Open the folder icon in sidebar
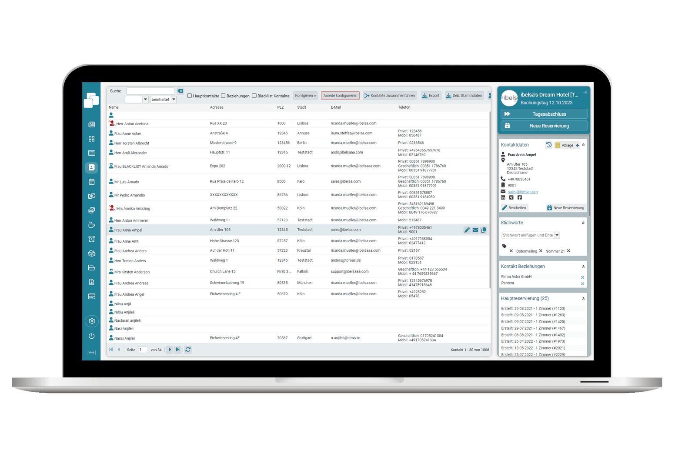Screen dimensions: 675x457 pyautogui.click(x=91, y=268)
